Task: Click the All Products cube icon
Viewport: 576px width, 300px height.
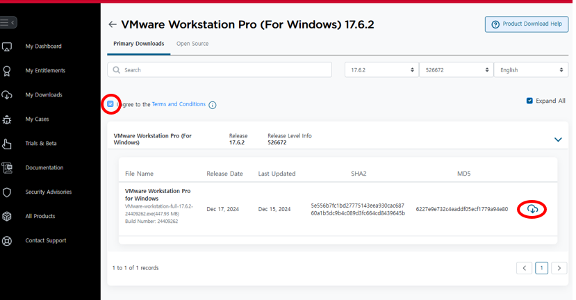Action: (7, 217)
